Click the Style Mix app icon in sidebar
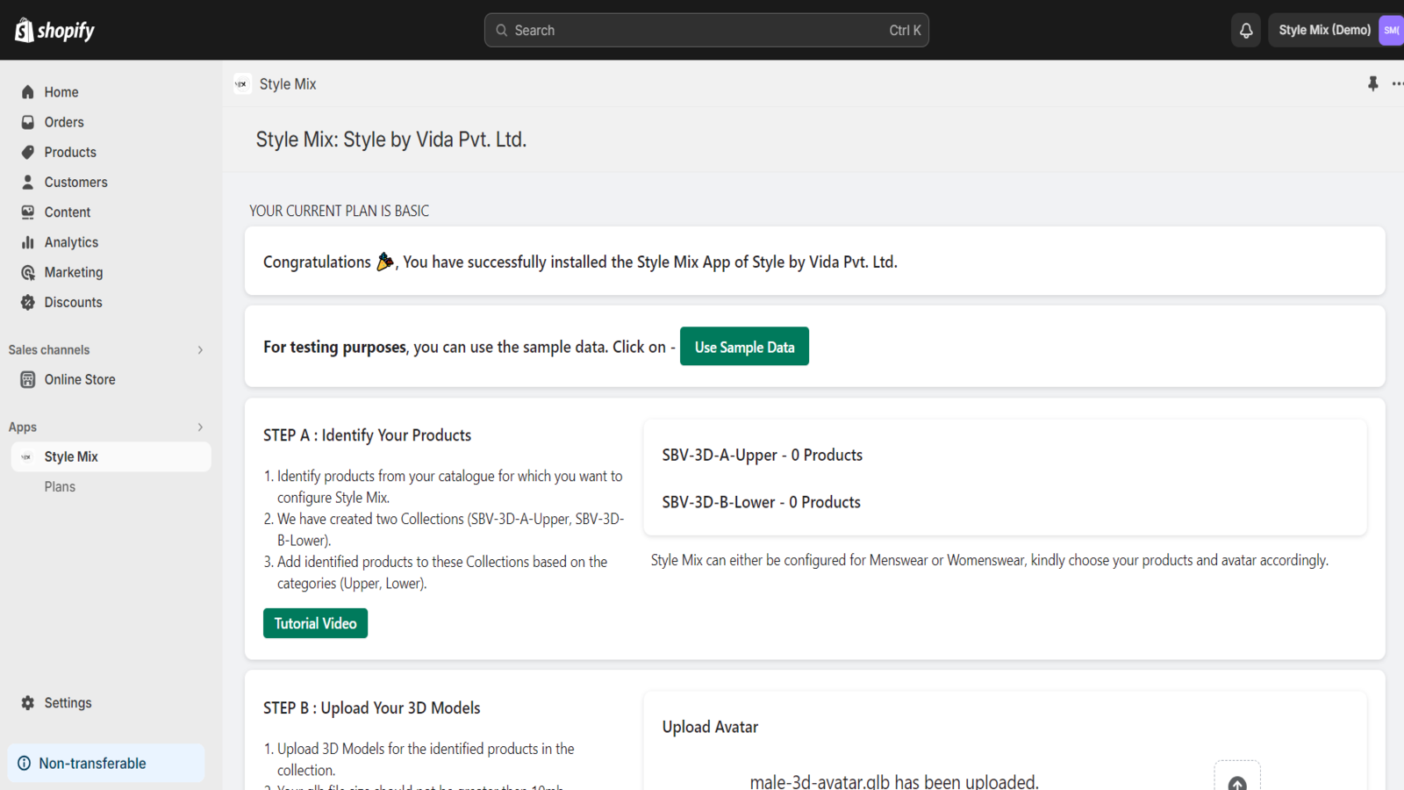The image size is (1404, 790). coord(26,456)
